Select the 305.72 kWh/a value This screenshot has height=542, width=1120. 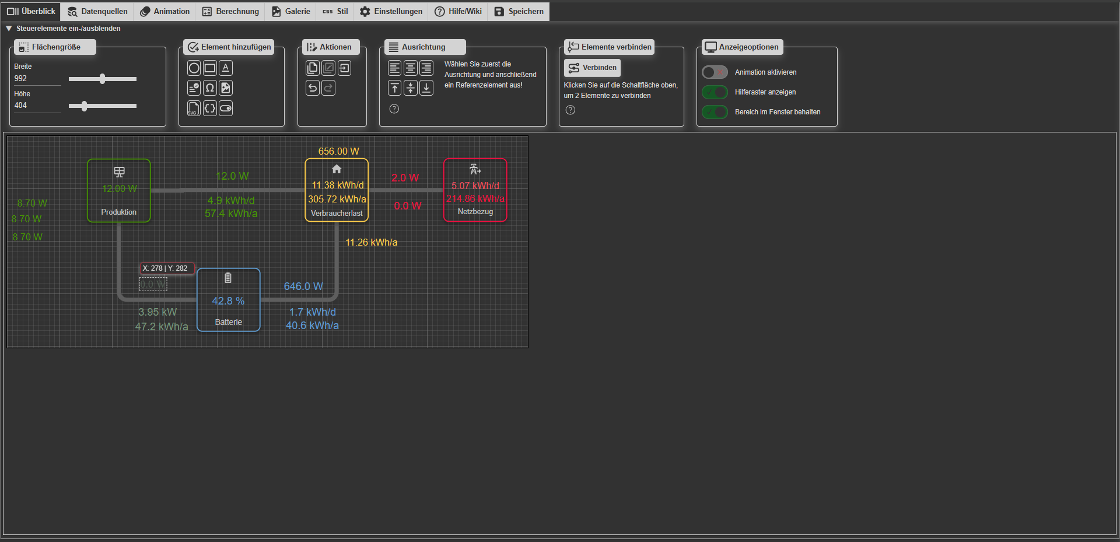click(x=337, y=199)
